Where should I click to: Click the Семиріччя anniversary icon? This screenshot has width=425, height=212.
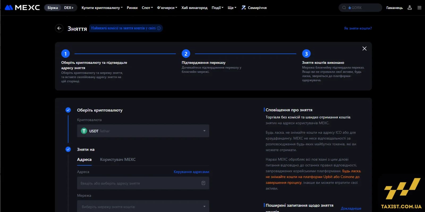[x=244, y=8]
